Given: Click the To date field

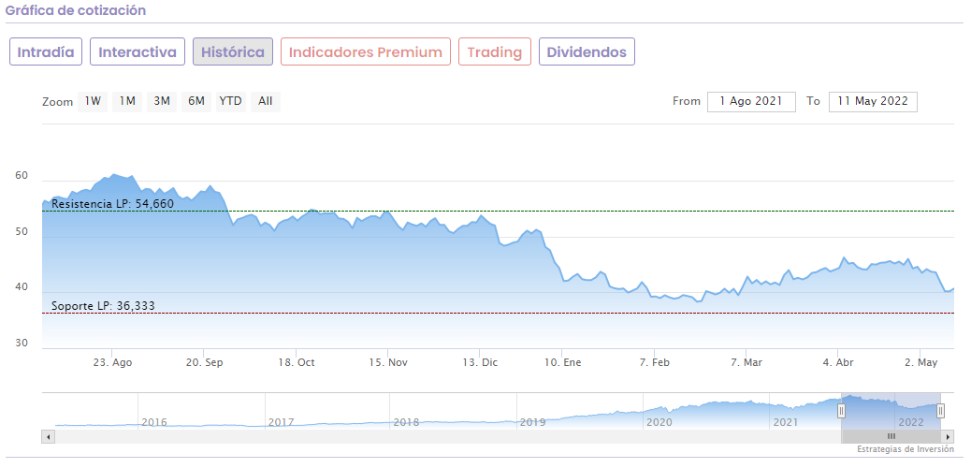Looking at the screenshot, I should click(x=873, y=101).
